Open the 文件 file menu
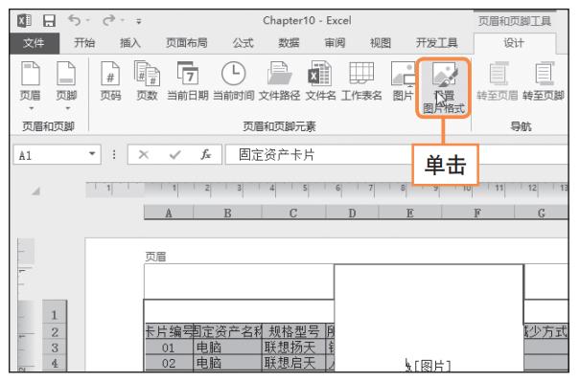580x382 pixels. (x=34, y=43)
